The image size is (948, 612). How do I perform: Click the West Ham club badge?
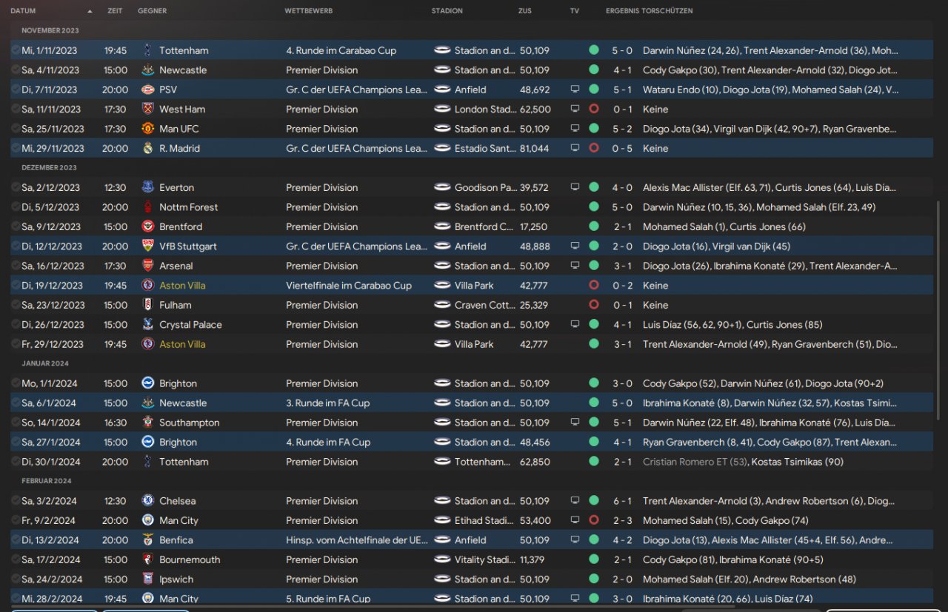(147, 110)
